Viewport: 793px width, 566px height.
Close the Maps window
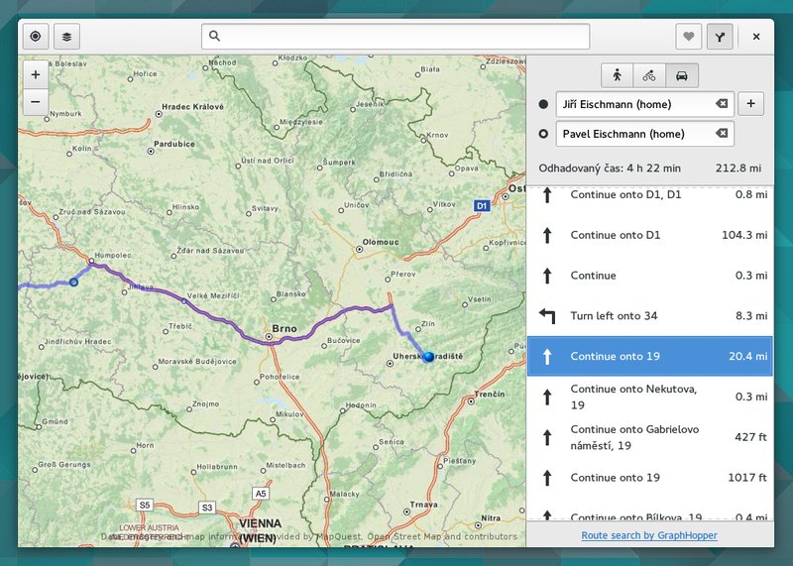tap(756, 37)
